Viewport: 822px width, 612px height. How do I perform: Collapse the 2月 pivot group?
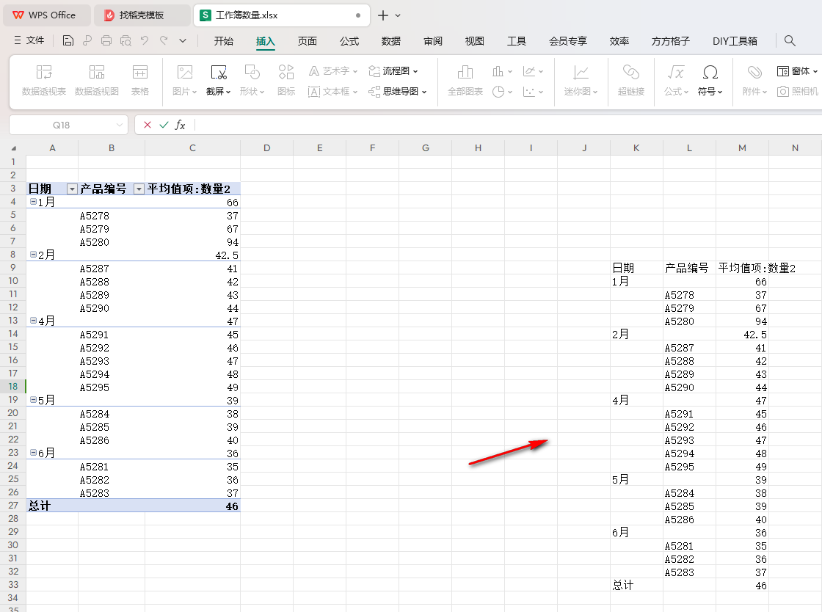pos(33,255)
